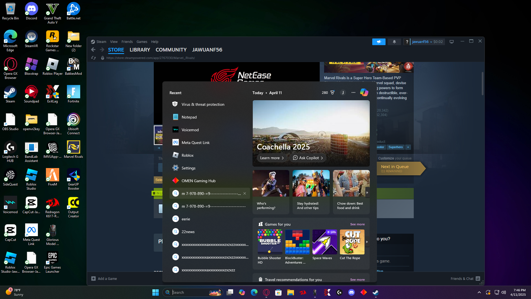Open Discord from the desktop shortcut
Image resolution: width=531 pixels, height=299 pixels.
(x=32, y=11)
